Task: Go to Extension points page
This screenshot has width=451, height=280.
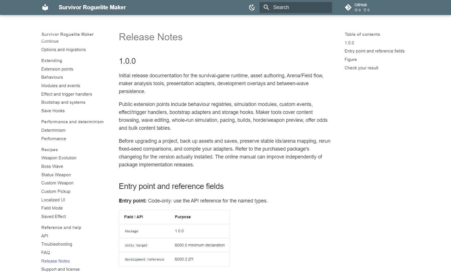Action: click(57, 69)
